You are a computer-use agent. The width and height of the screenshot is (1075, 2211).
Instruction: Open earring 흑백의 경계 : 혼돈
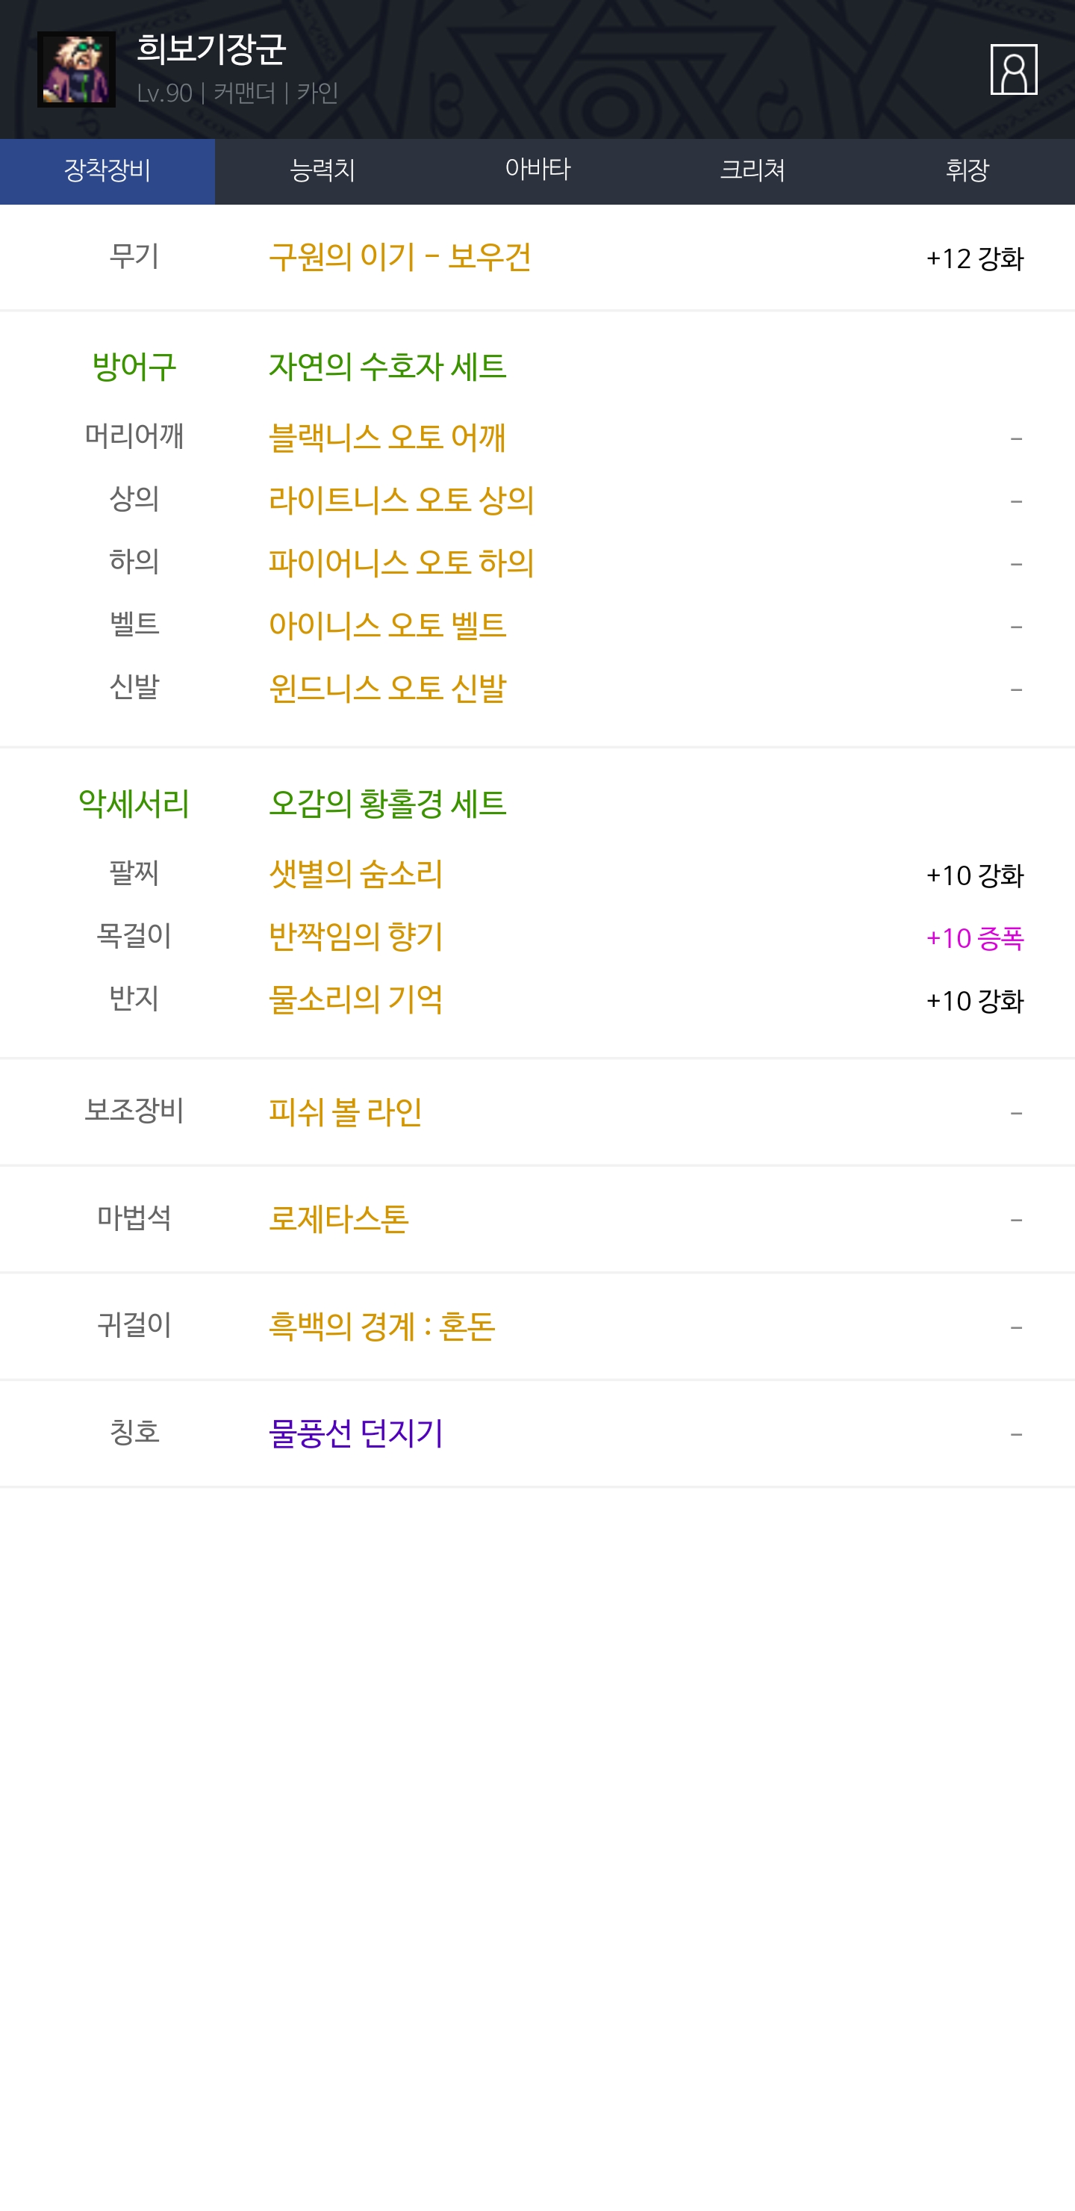pos(381,1327)
